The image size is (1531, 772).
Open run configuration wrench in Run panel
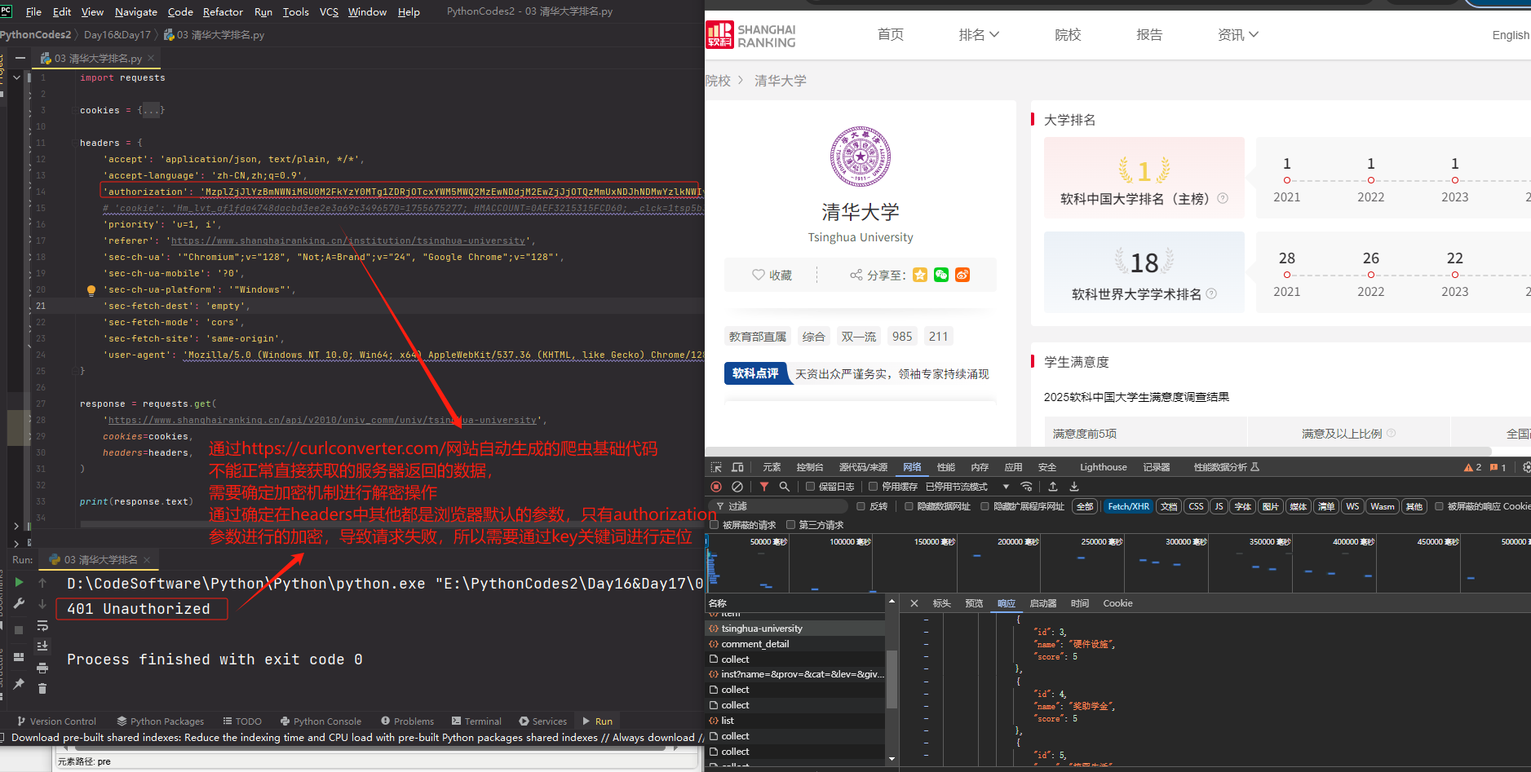coord(19,603)
